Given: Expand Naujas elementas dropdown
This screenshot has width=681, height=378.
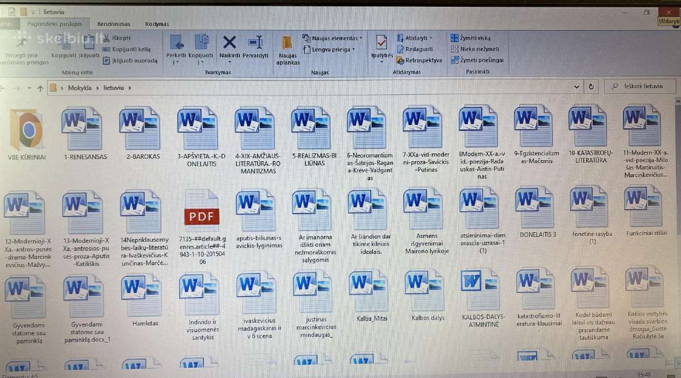Looking at the screenshot, I should [333, 38].
